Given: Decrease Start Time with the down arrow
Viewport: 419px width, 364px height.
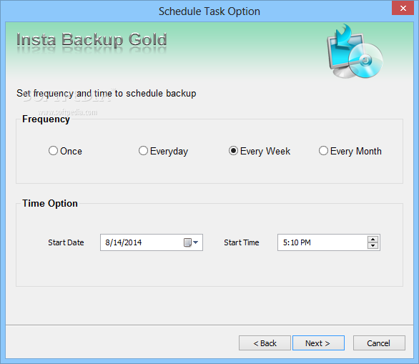Looking at the screenshot, I should pyautogui.click(x=373, y=245).
